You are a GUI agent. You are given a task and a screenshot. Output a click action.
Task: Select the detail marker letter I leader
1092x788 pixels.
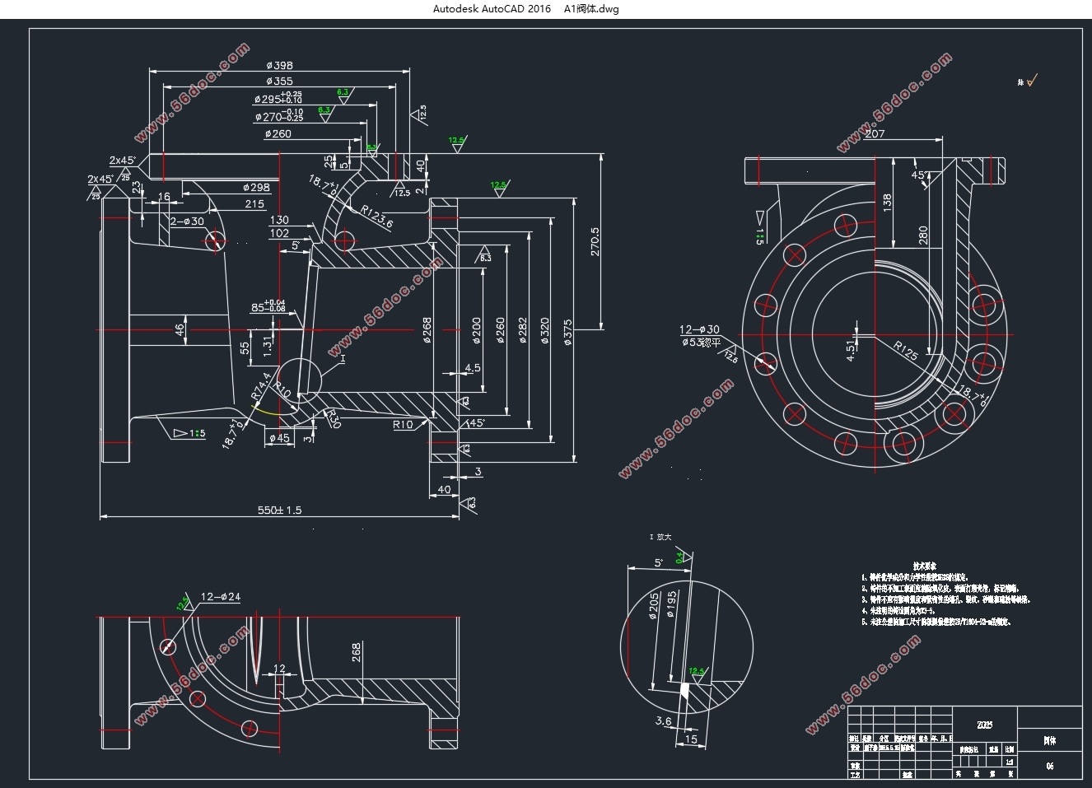click(x=342, y=359)
